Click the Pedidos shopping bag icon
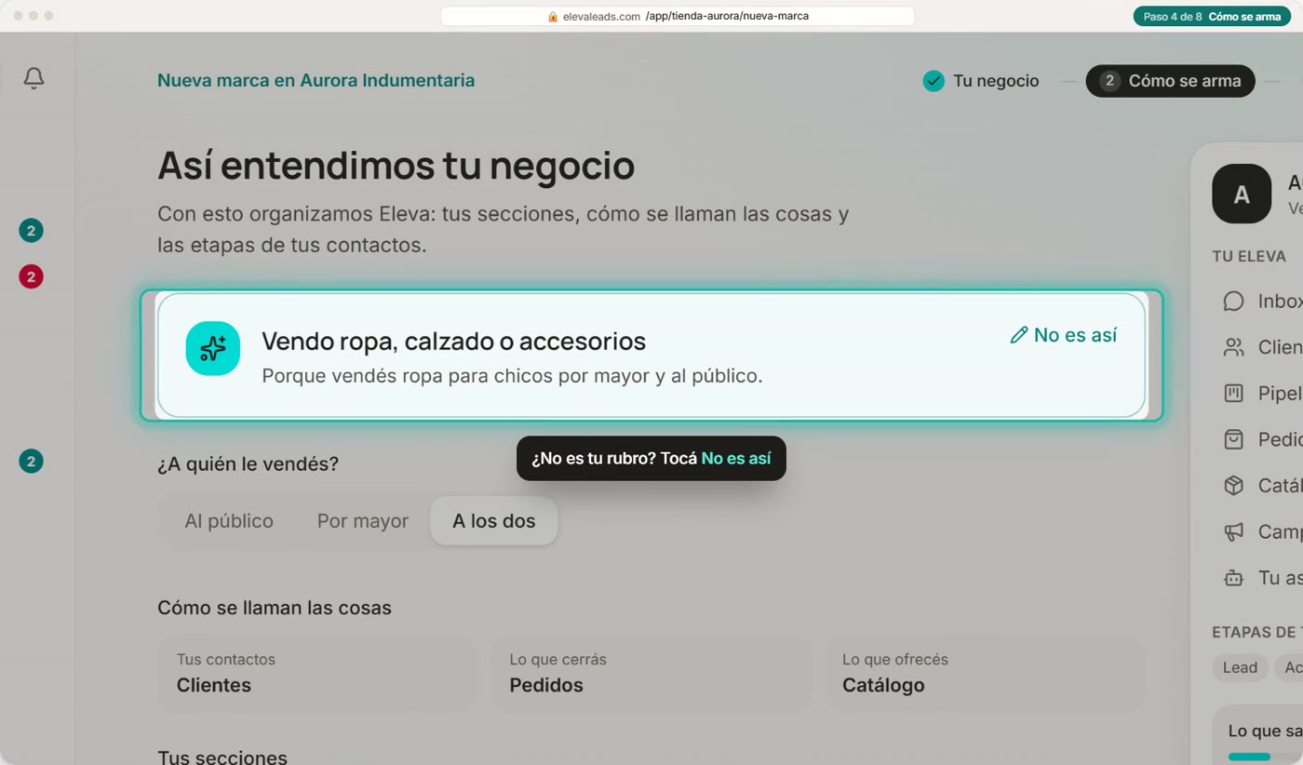1303x765 pixels. tap(1233, 439)
